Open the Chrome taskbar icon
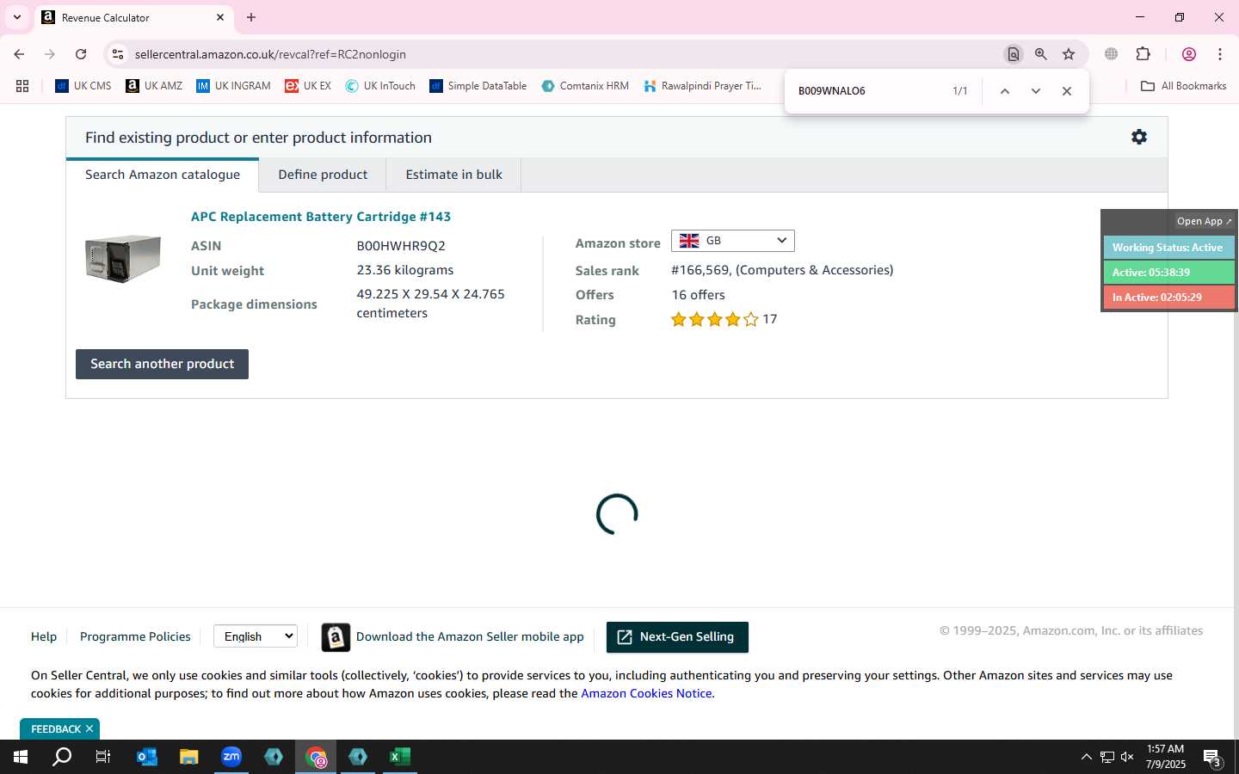Screen dimensions: 1239x774 [316, 757]
